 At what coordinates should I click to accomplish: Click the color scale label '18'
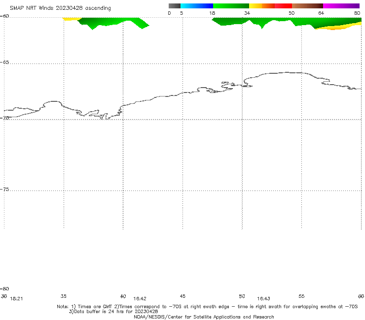(212, 13)
